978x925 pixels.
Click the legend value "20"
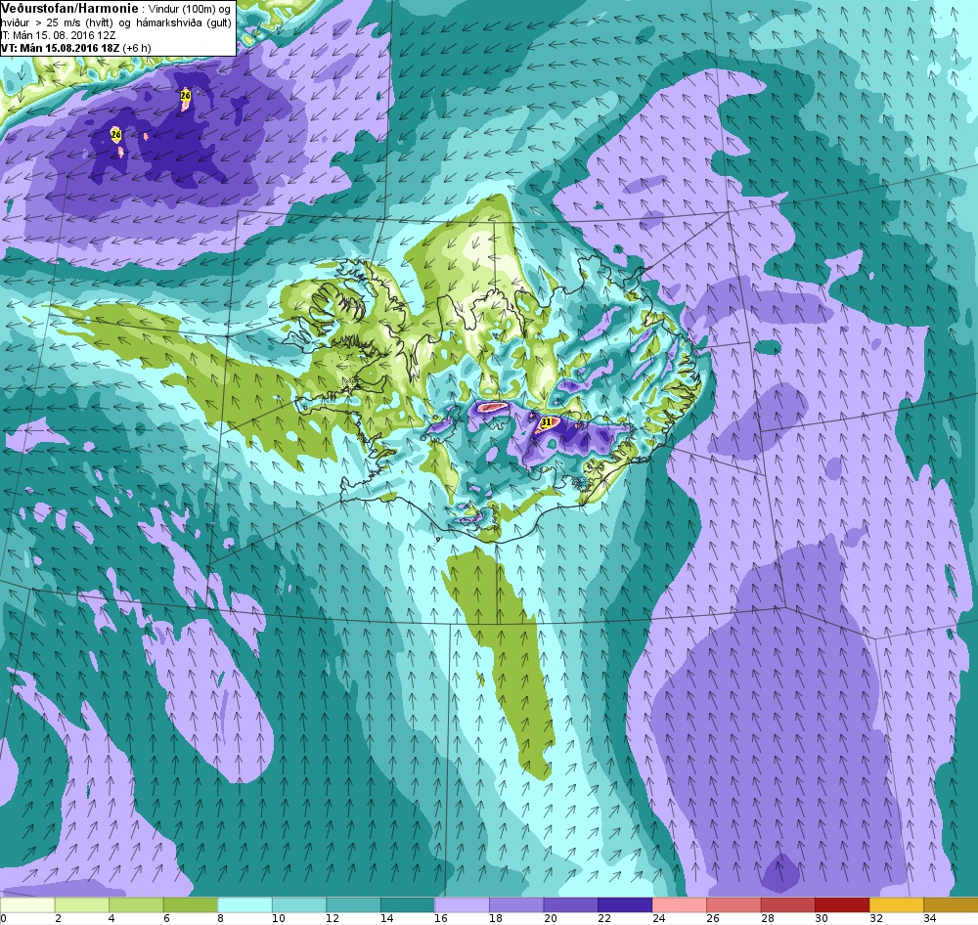point(550,918)
